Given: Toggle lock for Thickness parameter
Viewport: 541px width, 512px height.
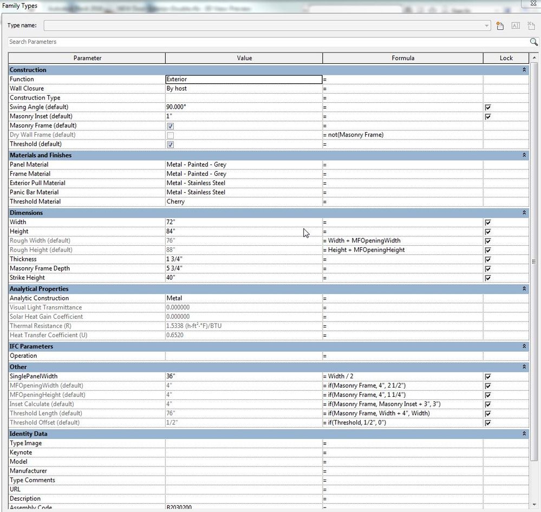Looking at the screenshot, I should pyautogui.click(x=488, y=259).
